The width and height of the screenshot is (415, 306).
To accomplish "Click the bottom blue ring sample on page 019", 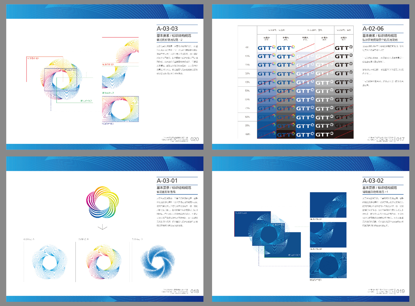I will tap(328, 265).
